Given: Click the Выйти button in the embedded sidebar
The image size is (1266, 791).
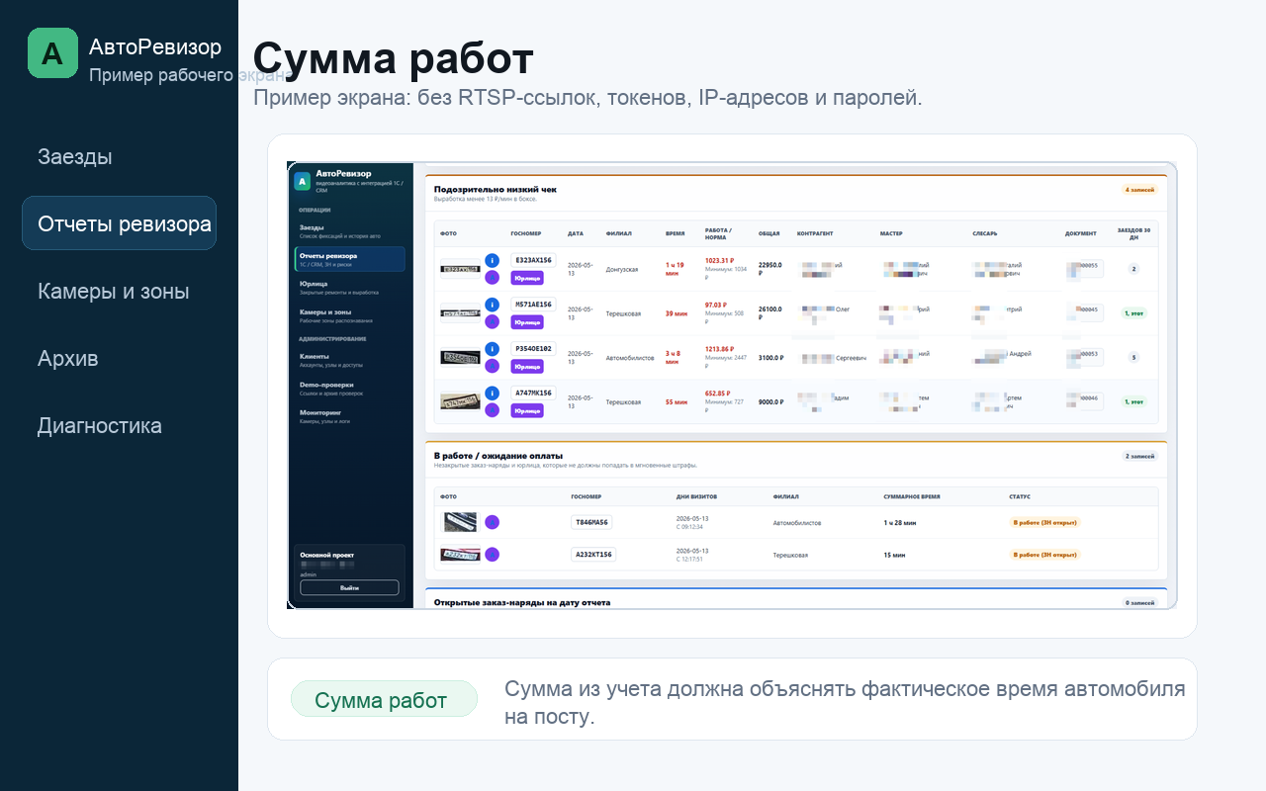Looking at the screenshot, I should tap(349, 587).
